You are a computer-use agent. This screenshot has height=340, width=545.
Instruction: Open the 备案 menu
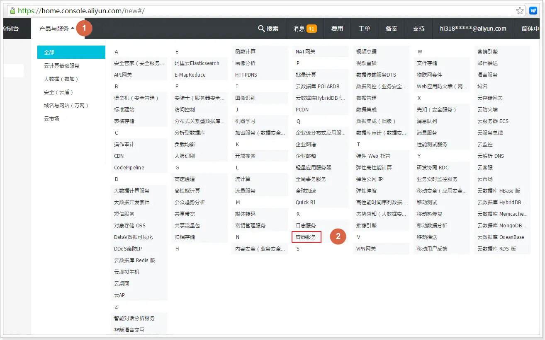click(x=392, y=29)
